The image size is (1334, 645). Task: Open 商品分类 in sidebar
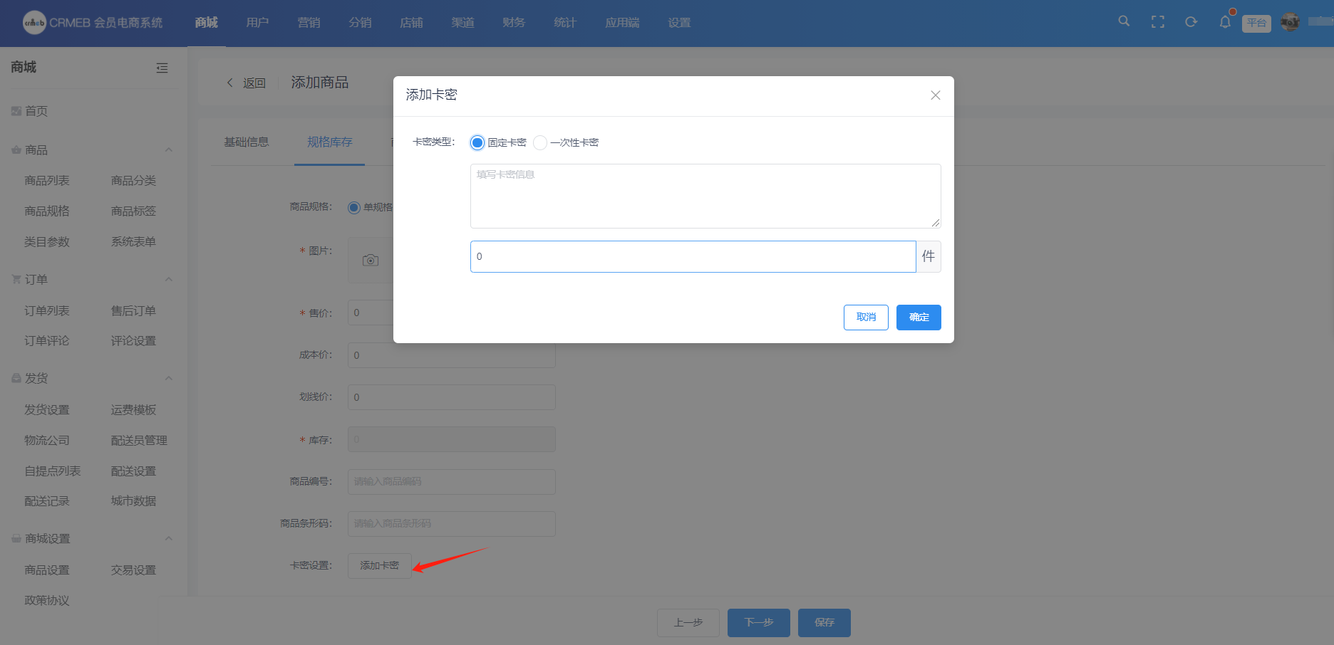point(133,181)
